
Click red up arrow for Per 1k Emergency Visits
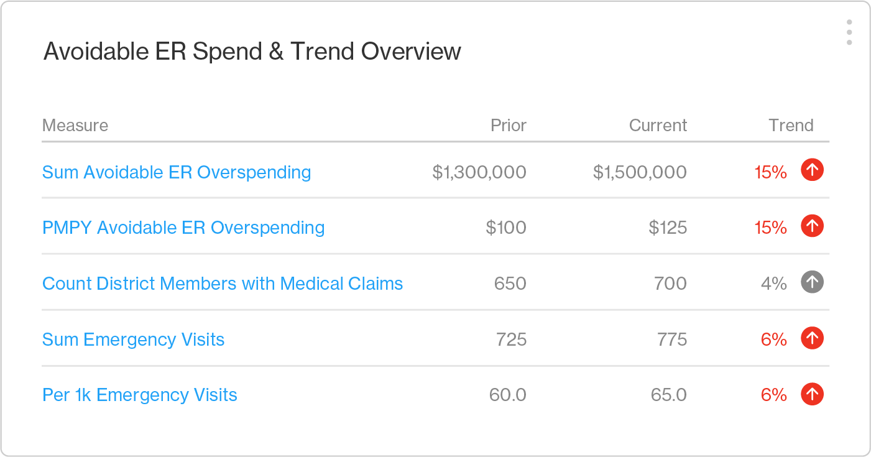click(x=812, y=394)
